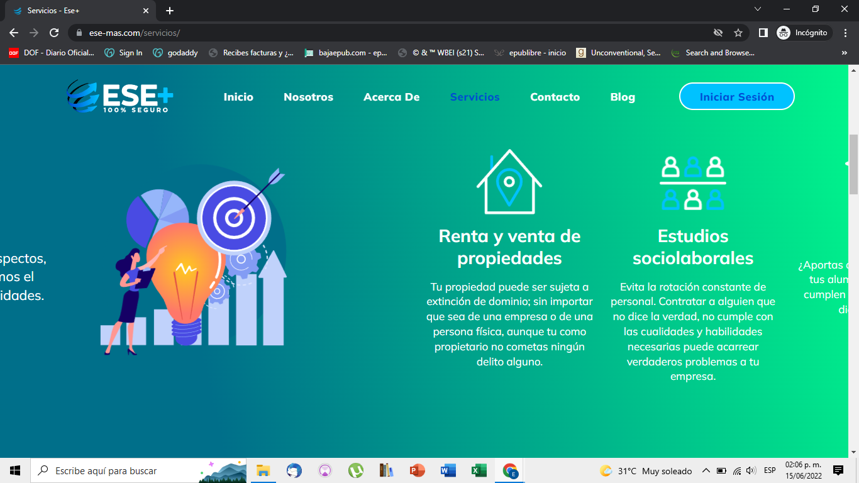Screen dimensions: 859x483
Task: Open the Incógnito profile button
Action: pos(804,33)
